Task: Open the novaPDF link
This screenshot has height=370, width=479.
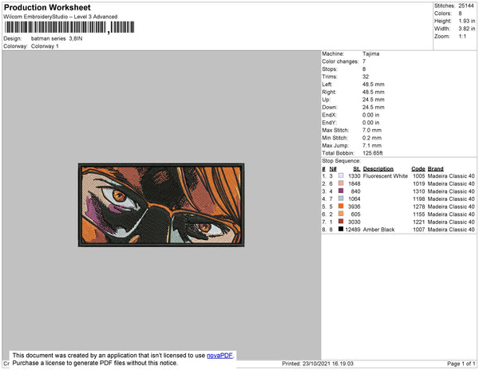Action: pyautogui.click(x=220, y=356)
